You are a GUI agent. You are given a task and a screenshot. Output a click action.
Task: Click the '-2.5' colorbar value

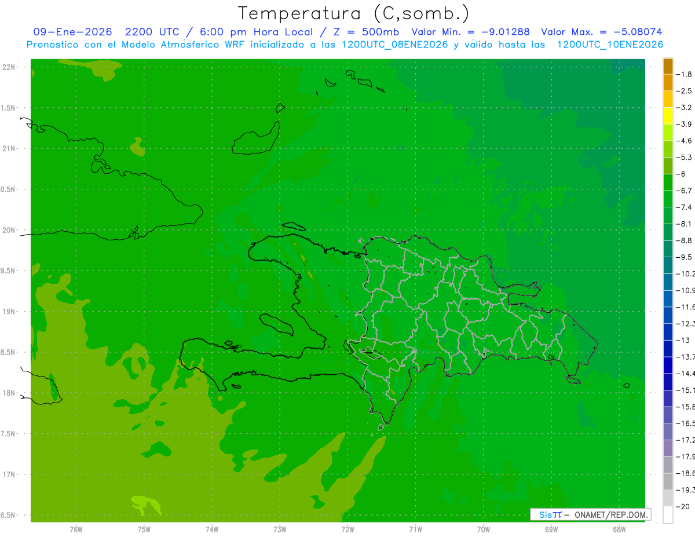pyautogui.click(x=685, y=91)
